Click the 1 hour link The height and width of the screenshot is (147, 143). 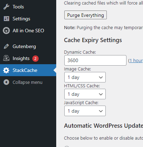click(x=136, y=61)
